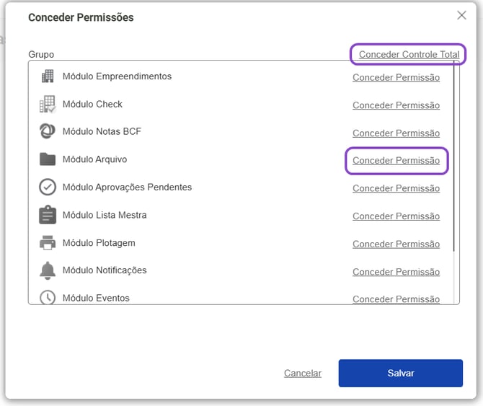Click the Lista Mestra clipboard icon
483x406 pixels.
click(x=48, y=215)
